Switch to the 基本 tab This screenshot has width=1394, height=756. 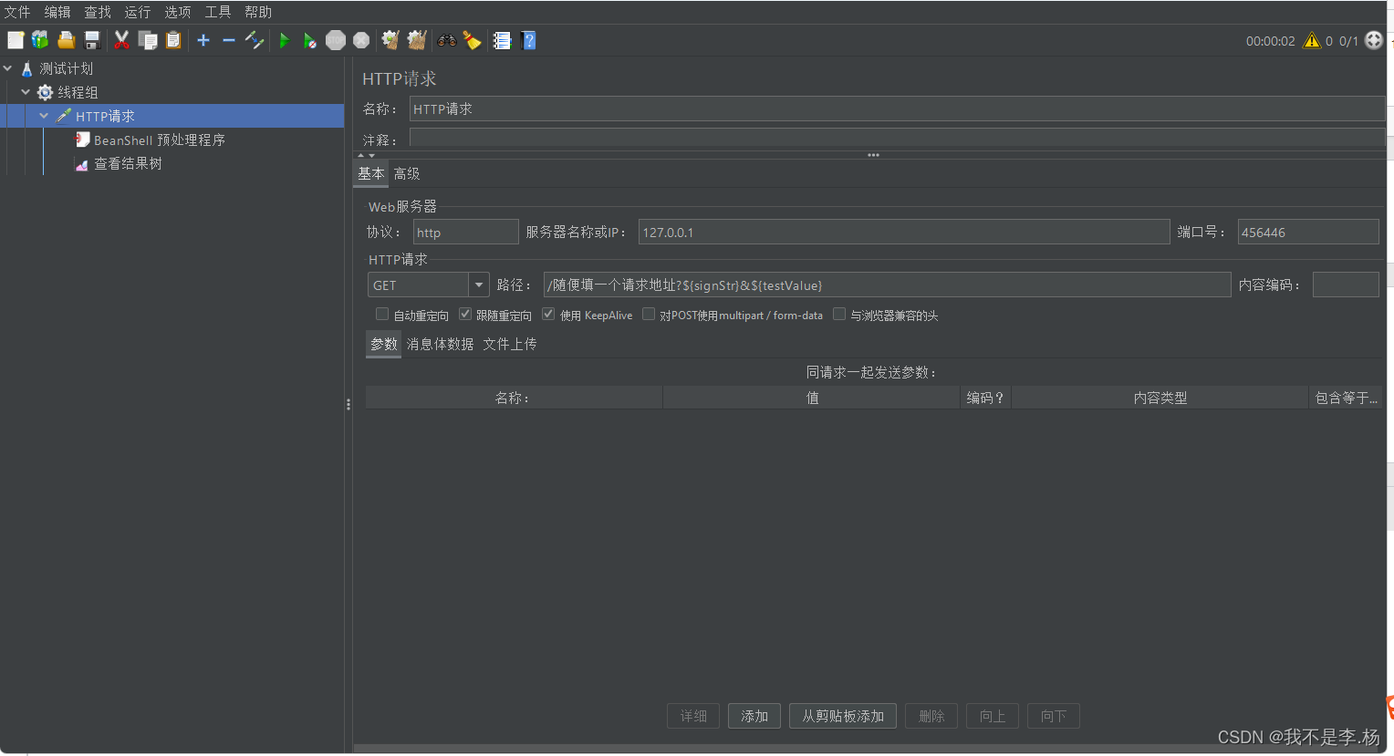(371, 173)
